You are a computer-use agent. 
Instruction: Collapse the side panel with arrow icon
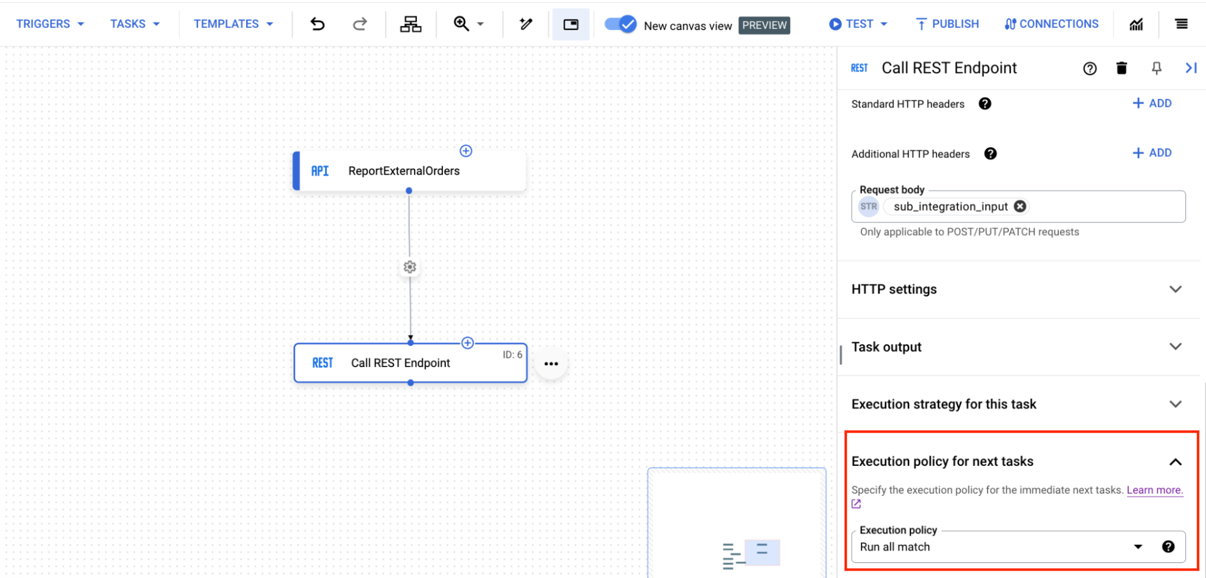point(1191,68)
